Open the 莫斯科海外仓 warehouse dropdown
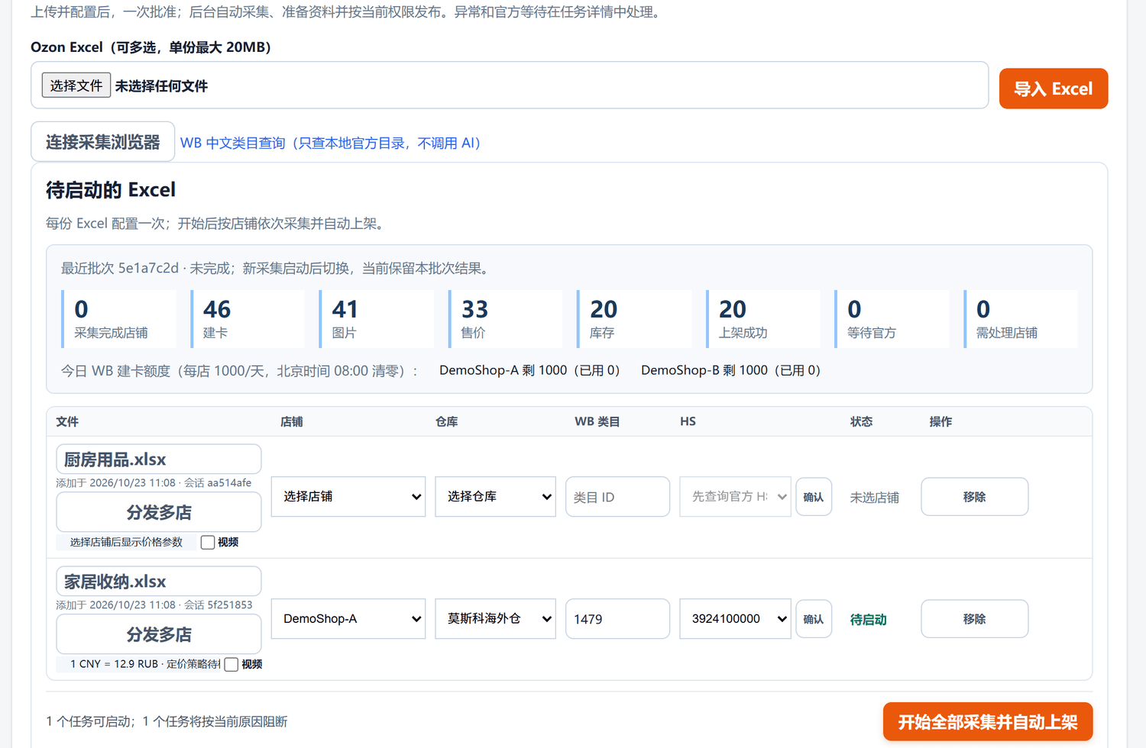This screenshot has height=748, width=1146. (x=496, y=619)
